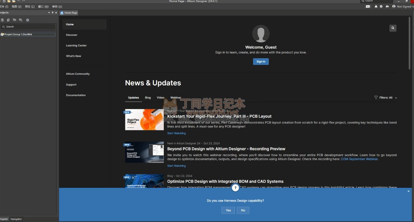Close the Projects panel
414x222 pixels.
point(56,12)
